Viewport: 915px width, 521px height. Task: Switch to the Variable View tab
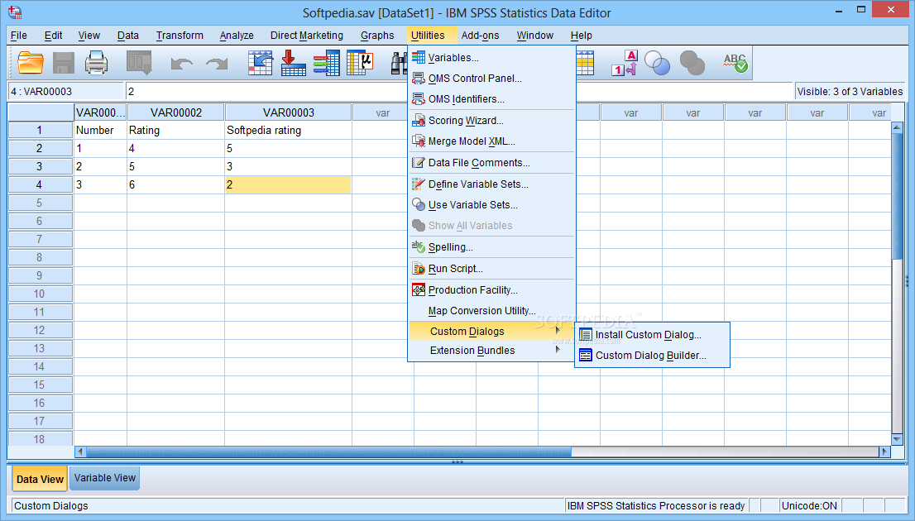[x=104, y=478]
